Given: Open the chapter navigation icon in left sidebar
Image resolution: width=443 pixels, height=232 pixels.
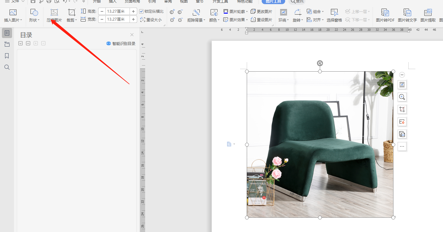Looking at the screenshot, I should pyautogui.click(x=7, y=44).
